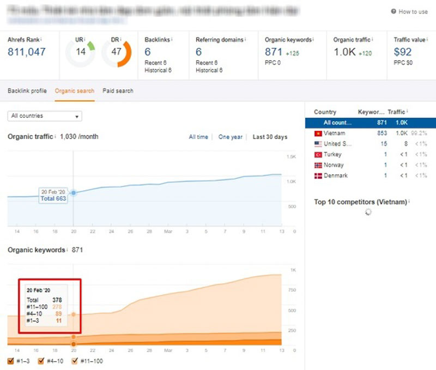
Task: Uncheck the #1–3 keywords checkbox
Action: pos(11,361)
